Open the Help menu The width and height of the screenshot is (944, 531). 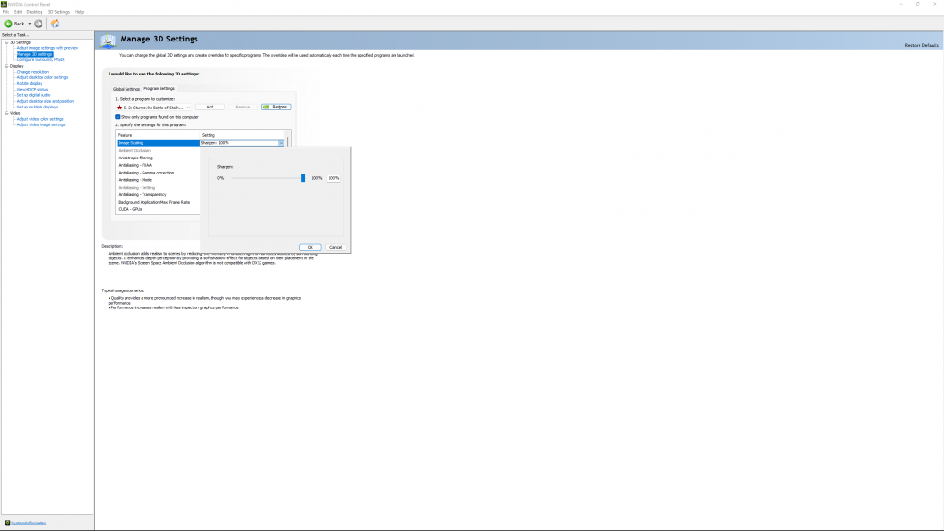[x=79, y=12]
